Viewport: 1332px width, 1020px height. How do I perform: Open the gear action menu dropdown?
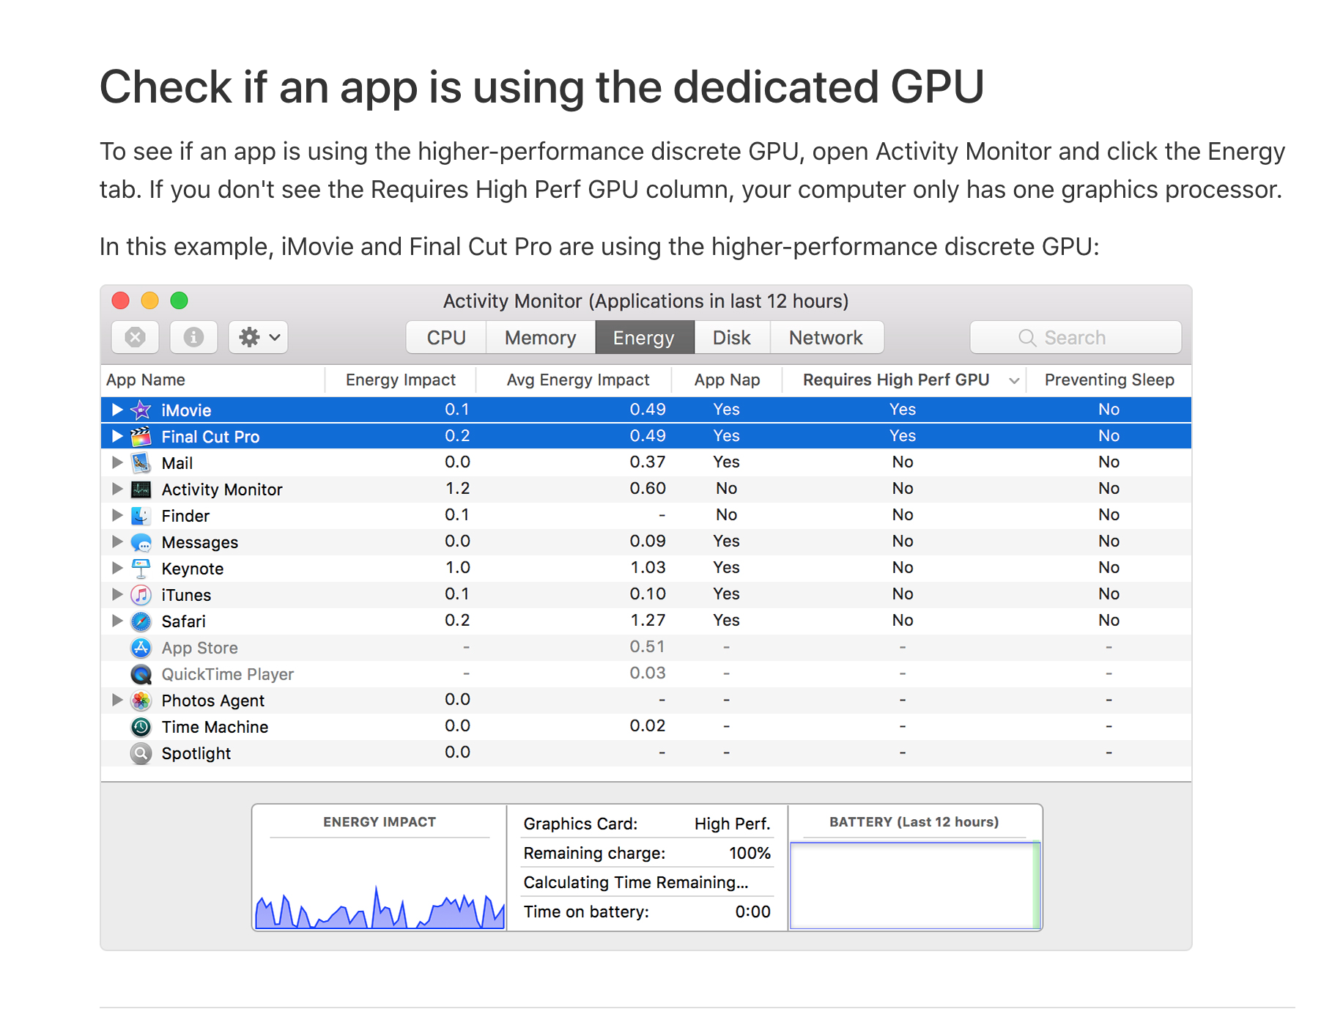(x=258, y=337)
